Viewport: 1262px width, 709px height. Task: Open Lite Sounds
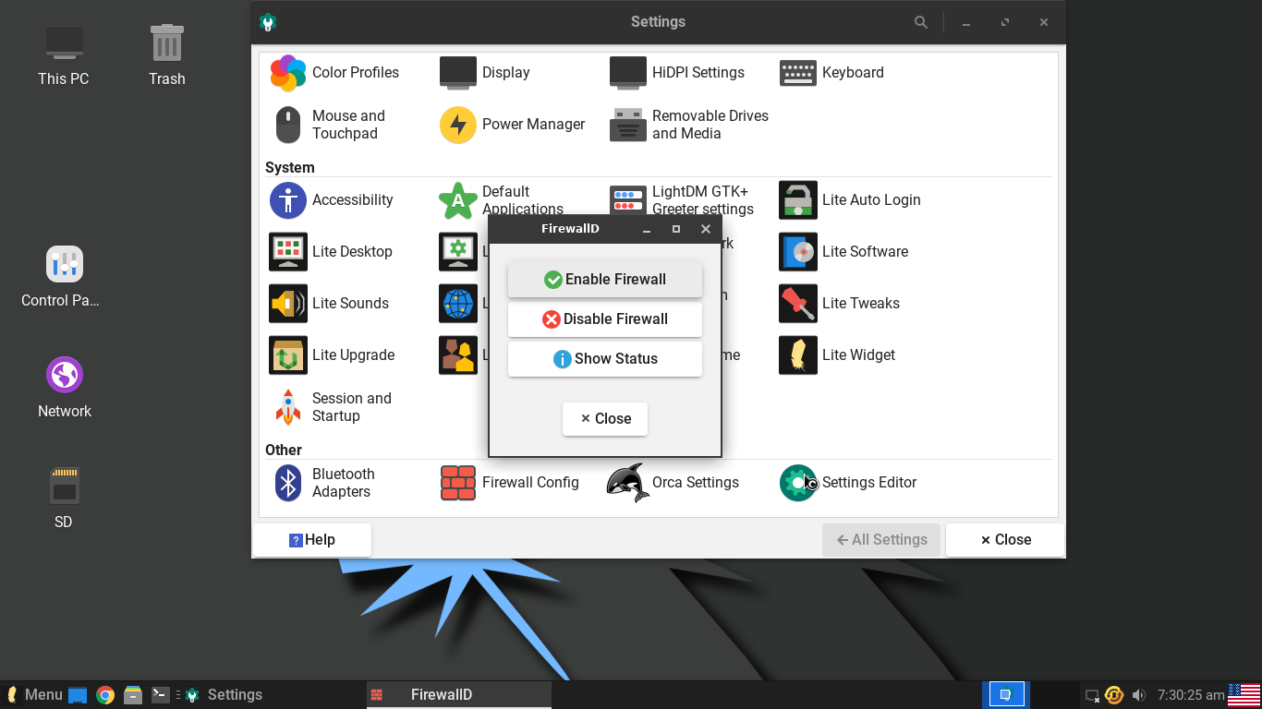point(329,304)
